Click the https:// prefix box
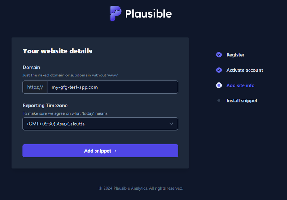Viewport: 287px width, 200px height. (x=35, y=87)
